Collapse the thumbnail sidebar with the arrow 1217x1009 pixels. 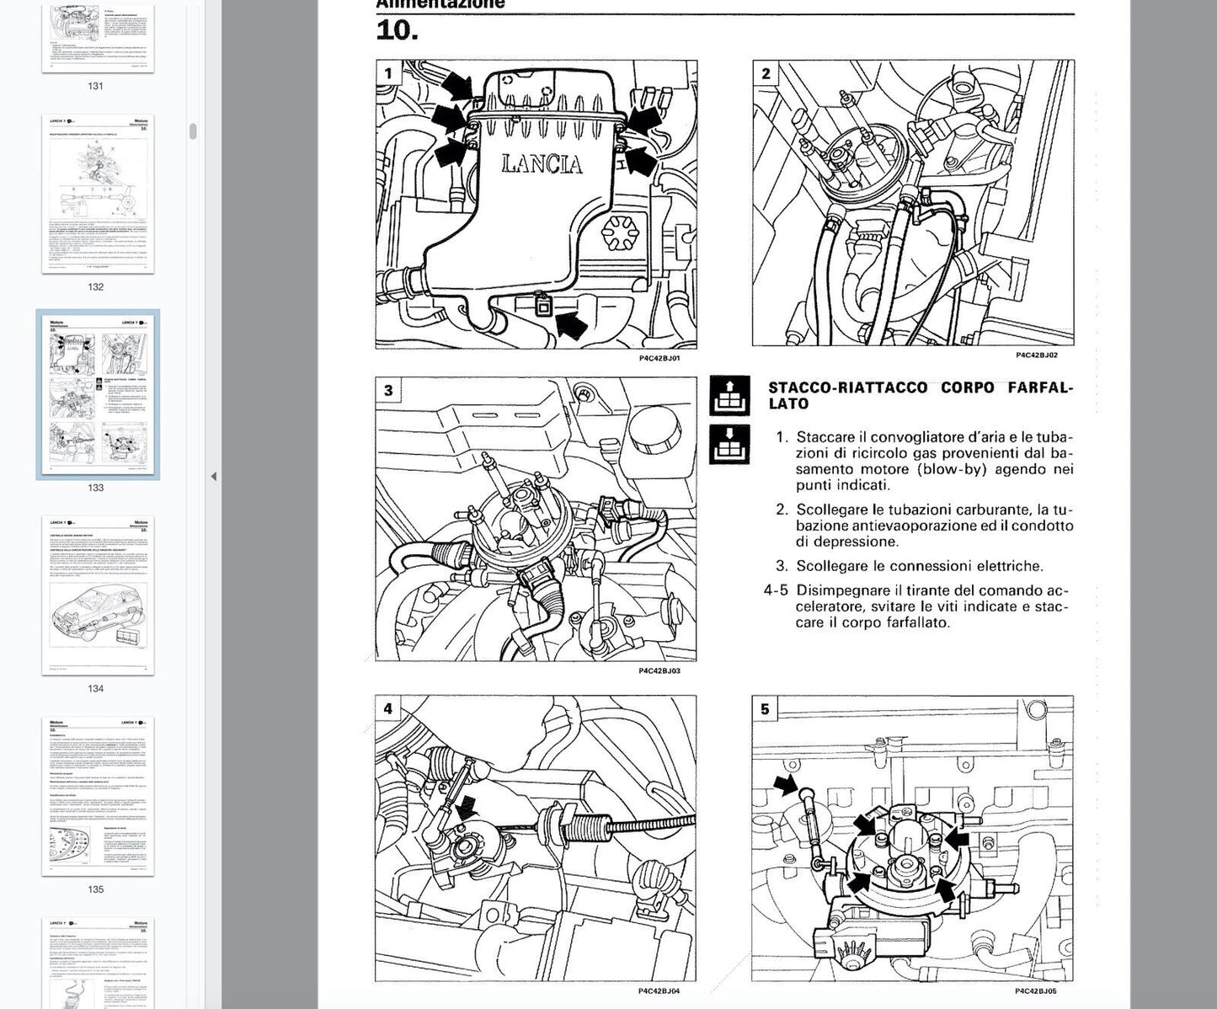coord(213,477)
